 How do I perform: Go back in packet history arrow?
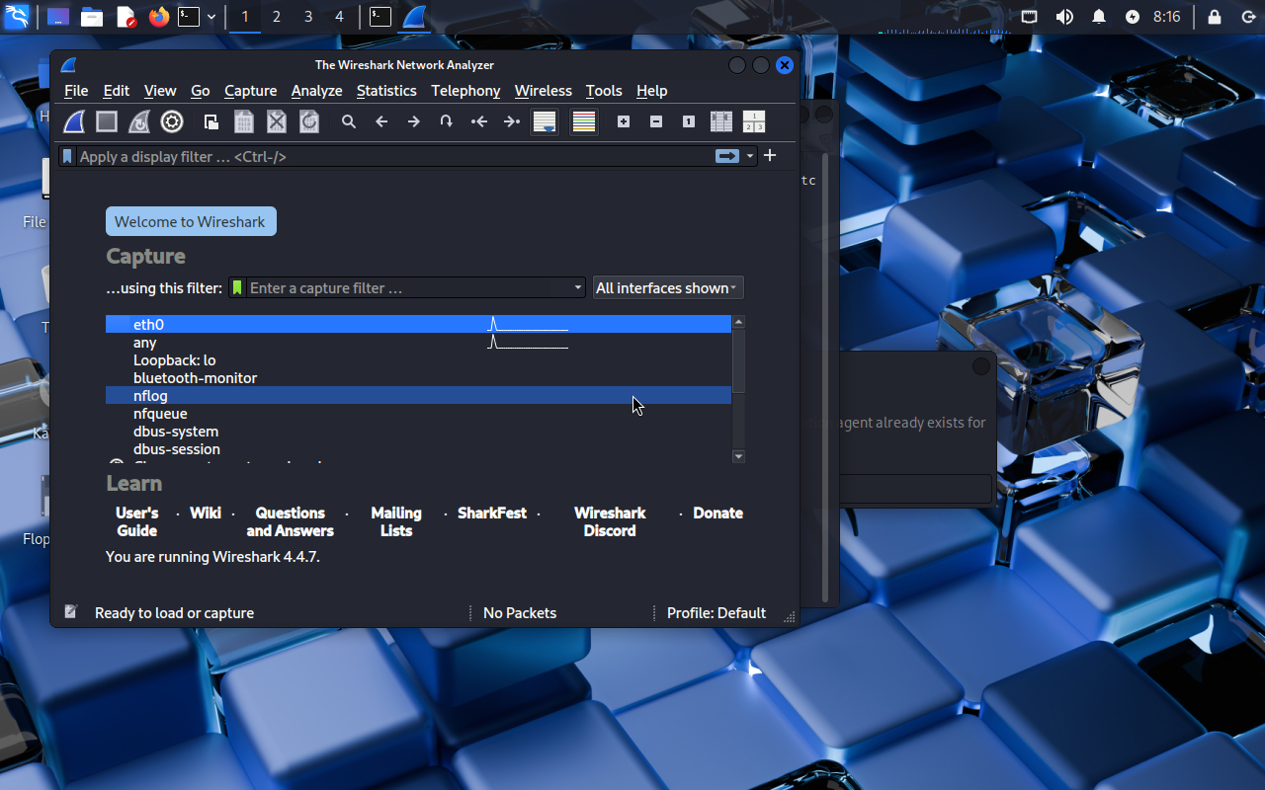coord(381,121)
